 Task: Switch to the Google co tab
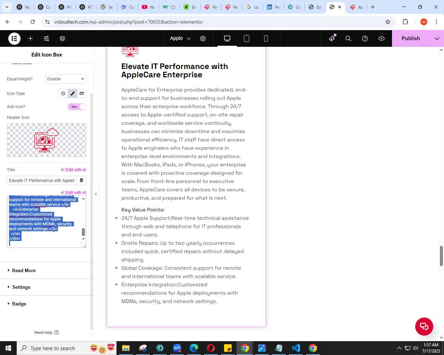[253, 7]
